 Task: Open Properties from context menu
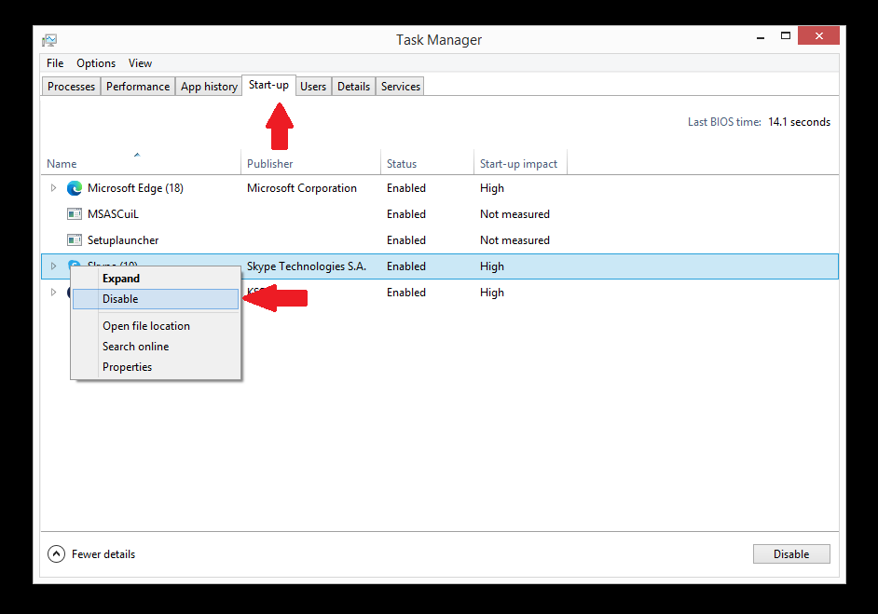pyautogui.click(x=127, y=367)
